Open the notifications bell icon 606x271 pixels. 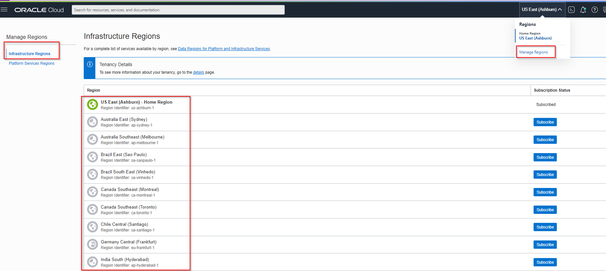(x=583, y=10)
